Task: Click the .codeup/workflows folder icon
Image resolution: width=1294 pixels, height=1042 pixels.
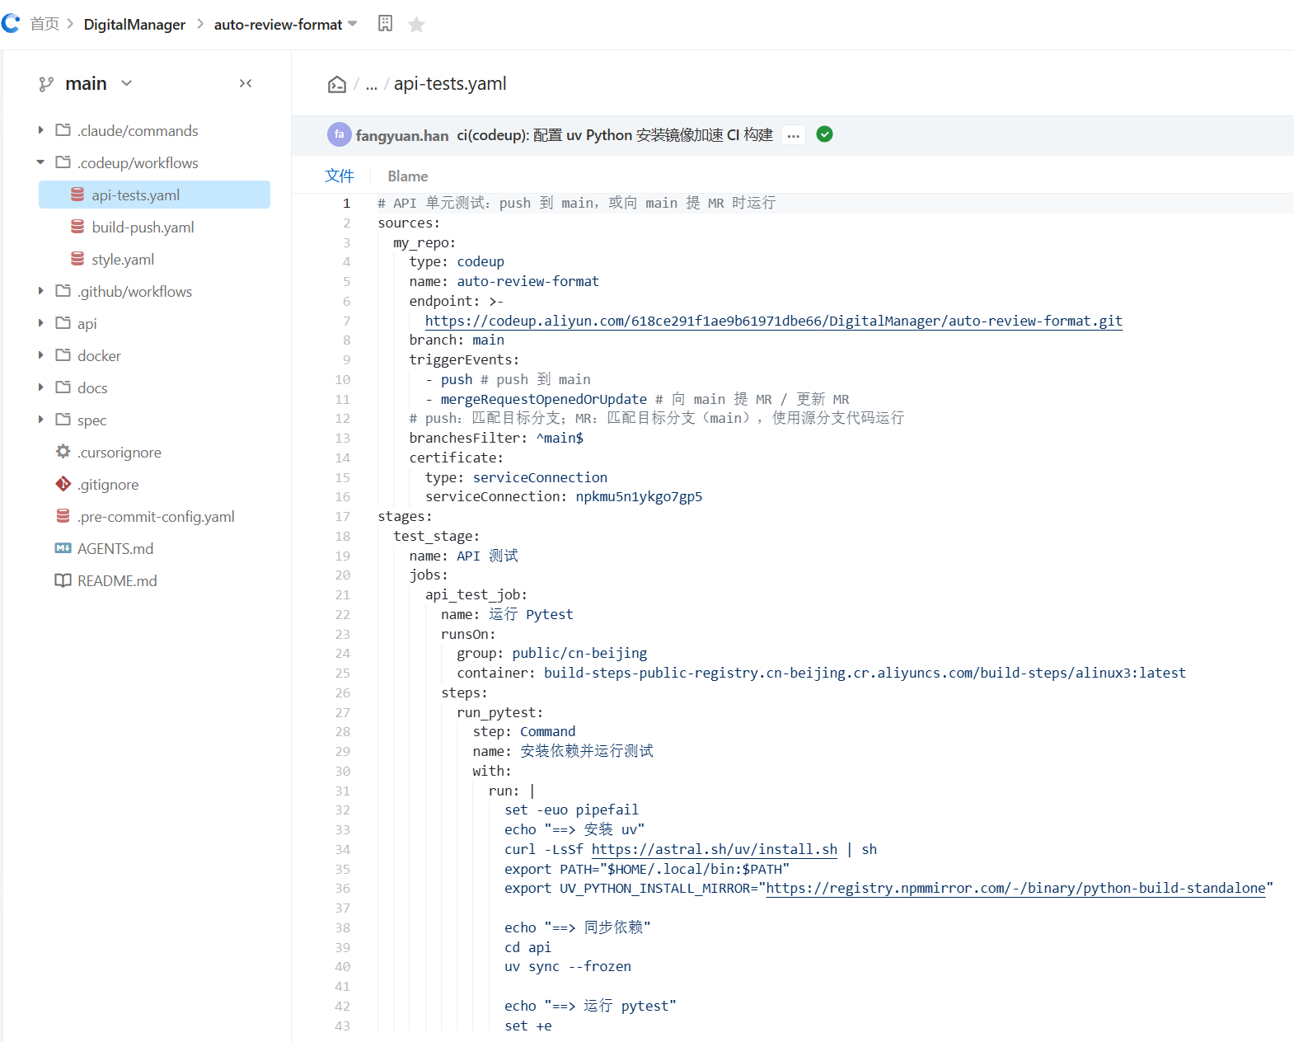Action: [63, 162]
